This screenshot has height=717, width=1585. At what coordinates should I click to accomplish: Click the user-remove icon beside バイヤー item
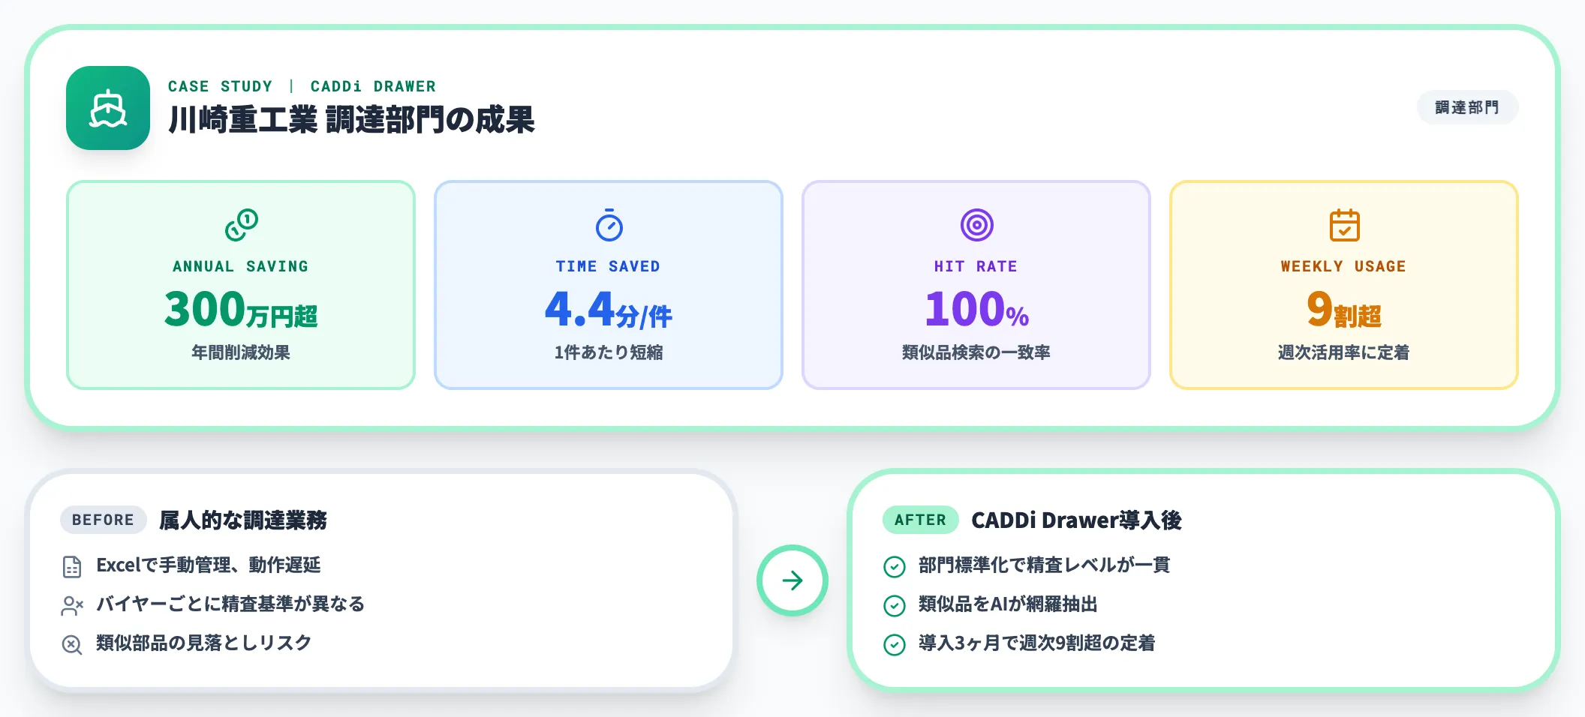(x=72, y=605)
